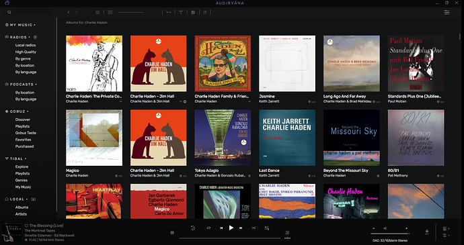
Task: Open Rambling Boy album cover
Action: (223, 64)
